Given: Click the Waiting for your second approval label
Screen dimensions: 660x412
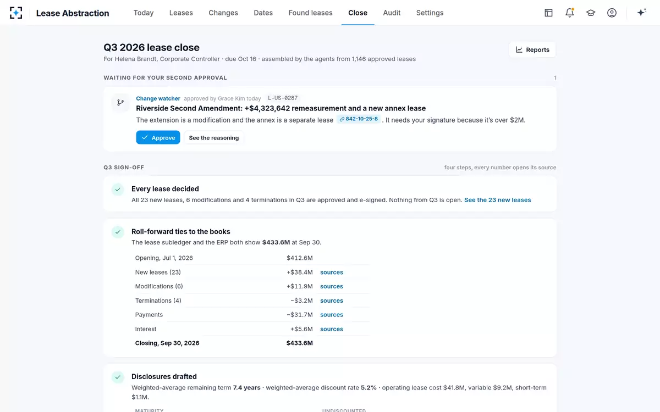Looking at the screenshot, I should (165, 77).
